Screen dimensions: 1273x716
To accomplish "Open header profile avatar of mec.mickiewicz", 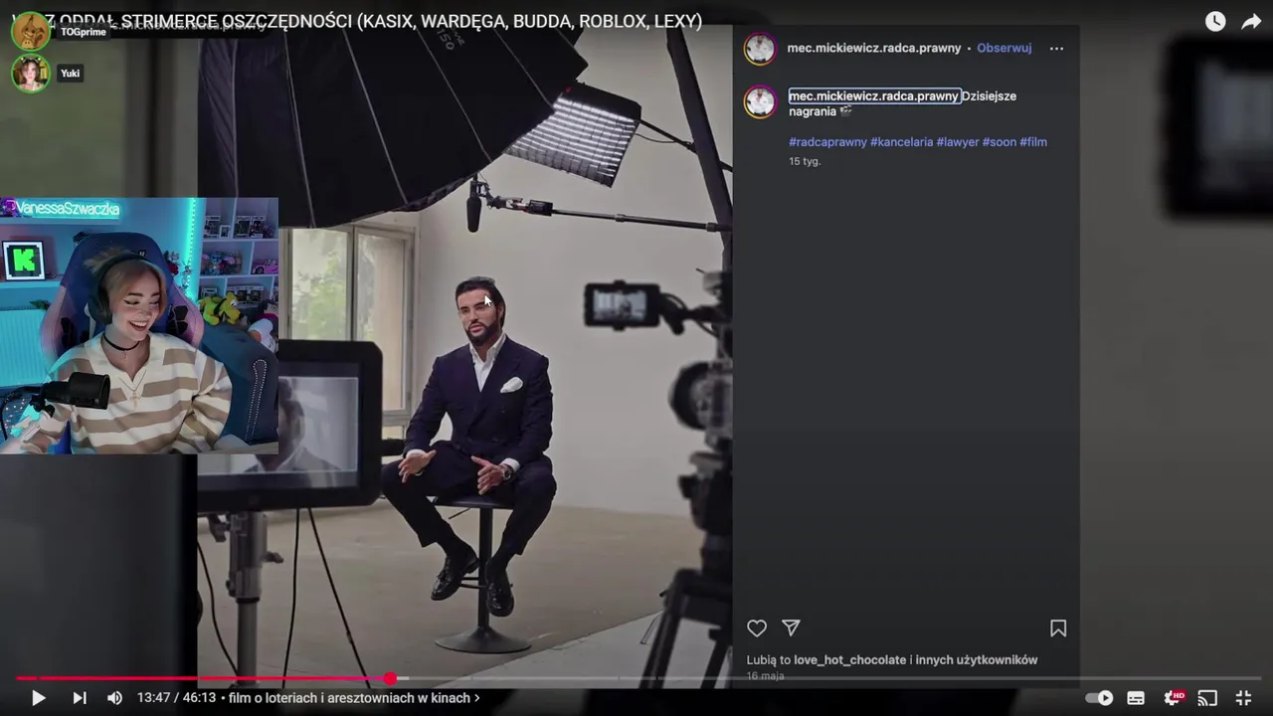I will point(760,49).
